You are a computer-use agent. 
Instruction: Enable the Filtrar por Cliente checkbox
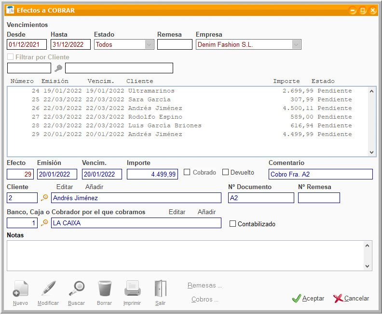[x=10, y=57]
